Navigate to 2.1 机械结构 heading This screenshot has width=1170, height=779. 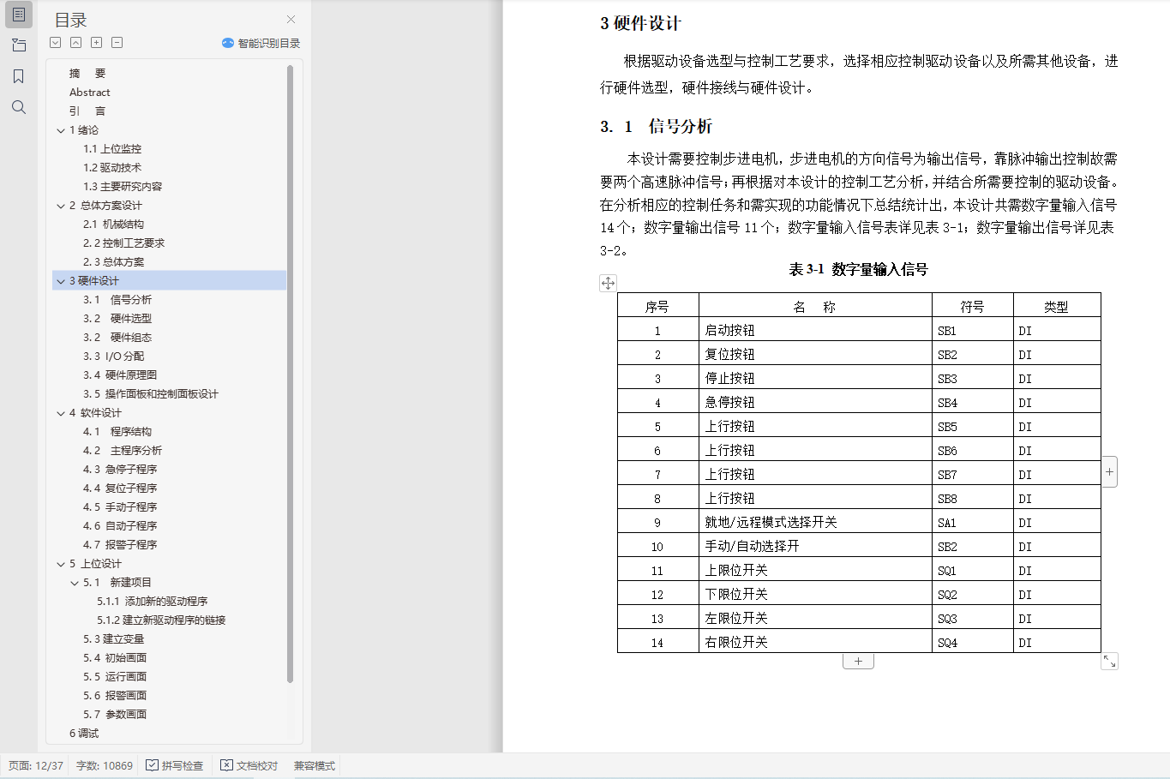pyautogui.click(x=113, y=225)
